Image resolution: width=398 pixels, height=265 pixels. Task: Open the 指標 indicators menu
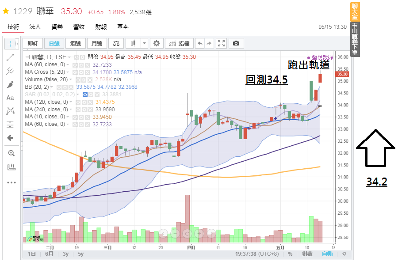[x=179, y=43]
